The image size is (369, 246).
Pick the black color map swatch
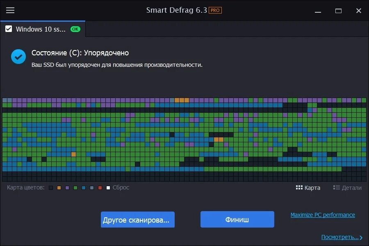(x=51, y=188)
